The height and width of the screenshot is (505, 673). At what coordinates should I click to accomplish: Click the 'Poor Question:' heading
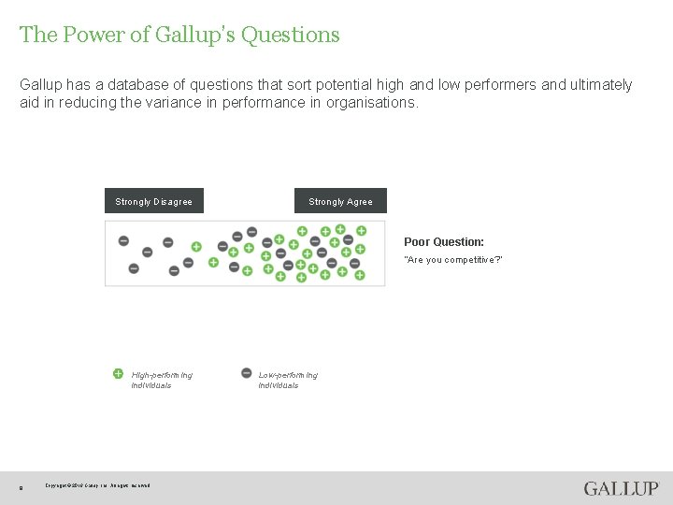[x=444, y=242]
